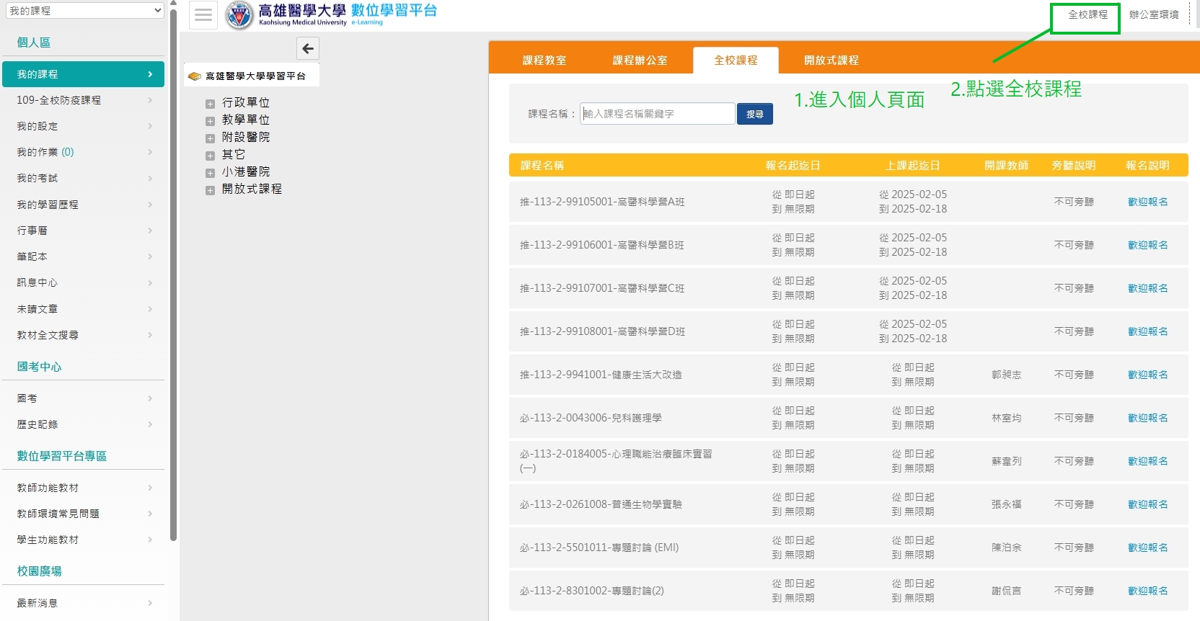Click the 個人區 section heading
1200x621 pixels.
(34, 43)
